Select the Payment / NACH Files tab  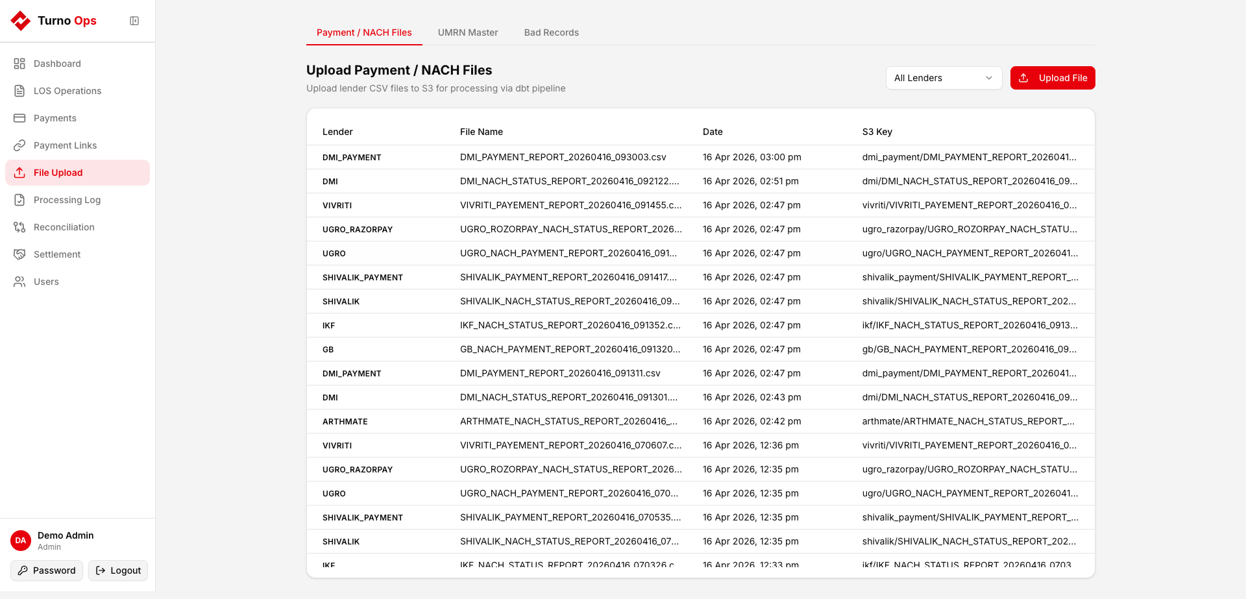click(364, 32)
